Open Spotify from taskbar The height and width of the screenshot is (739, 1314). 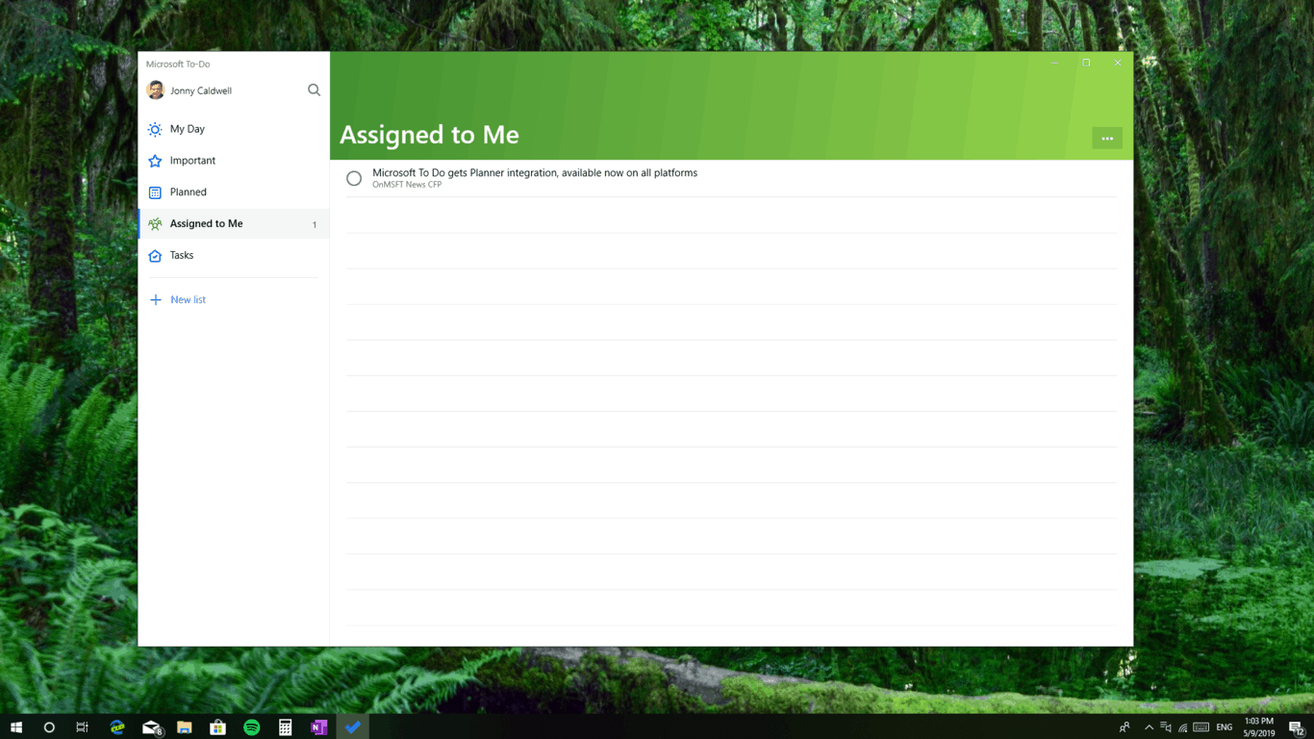click(x=252, y=727)
